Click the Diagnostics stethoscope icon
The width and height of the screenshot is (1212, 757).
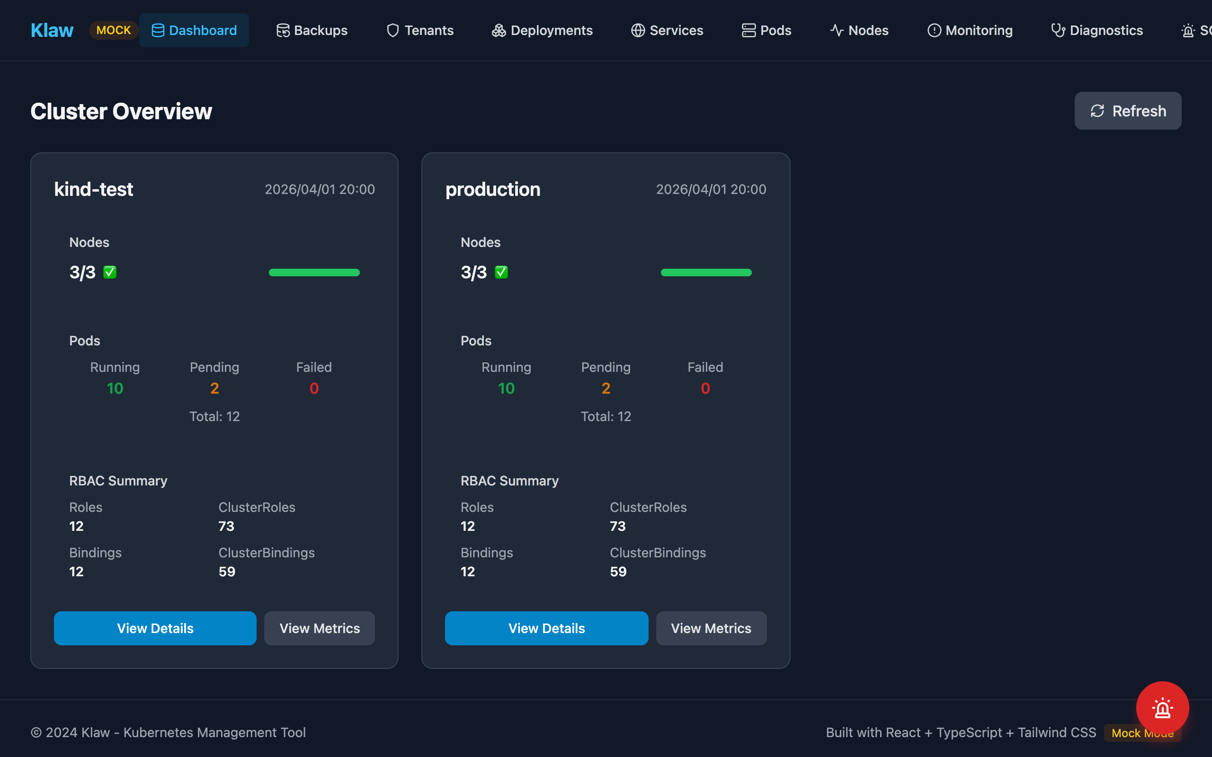coord(1058,31)
